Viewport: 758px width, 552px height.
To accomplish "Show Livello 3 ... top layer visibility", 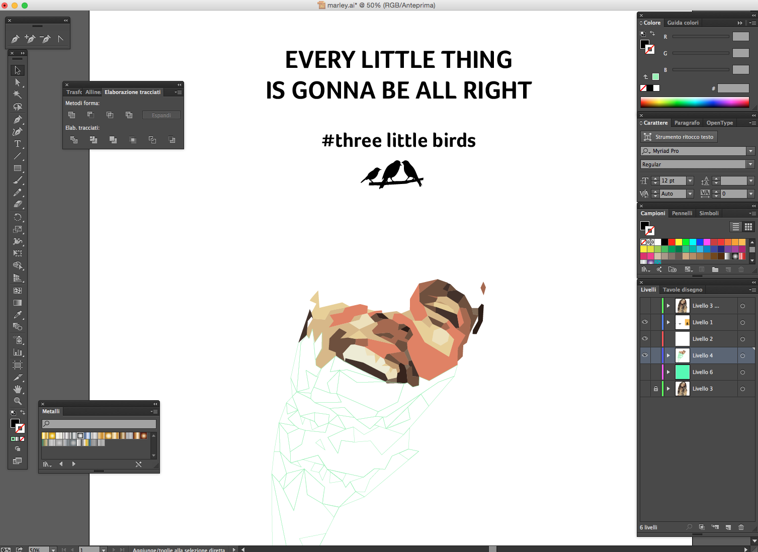I will [645, 306].
